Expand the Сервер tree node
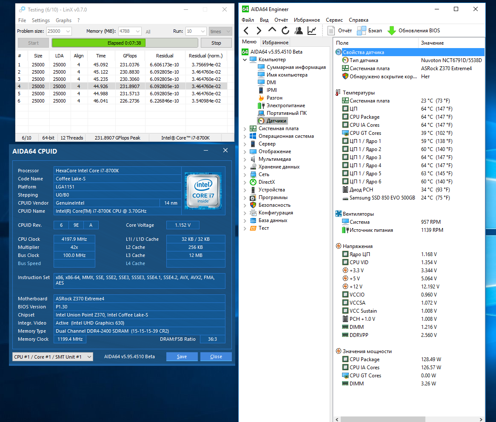 pyautogui.click(x=245, y=144)
